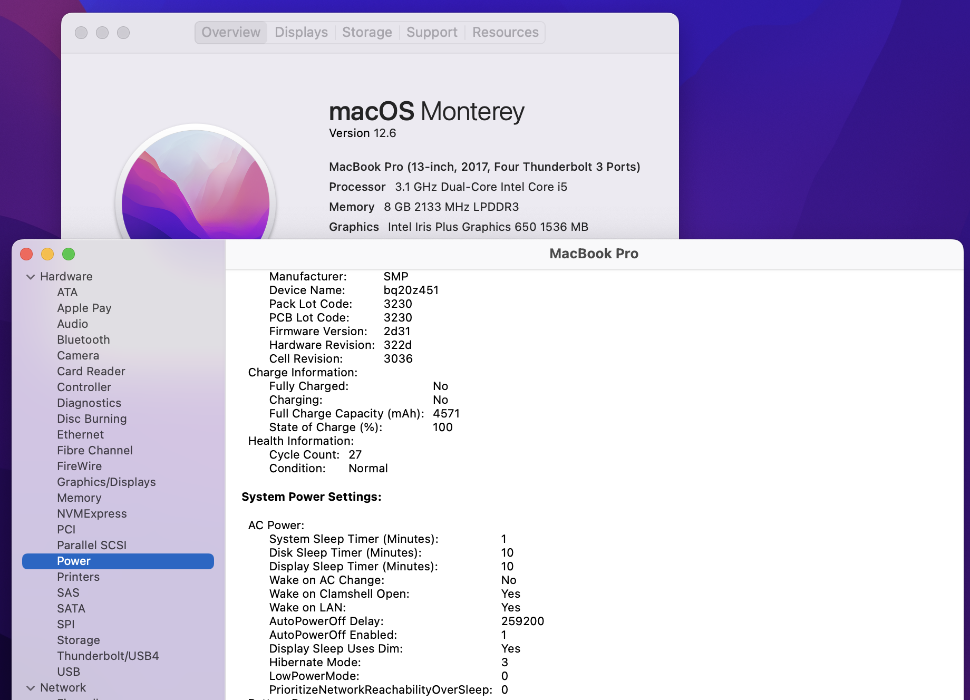Image resolution: width=970 pixels, height=700 pixels.
Task: Click the MacBook Pro window title
Action: pos(594,254)
